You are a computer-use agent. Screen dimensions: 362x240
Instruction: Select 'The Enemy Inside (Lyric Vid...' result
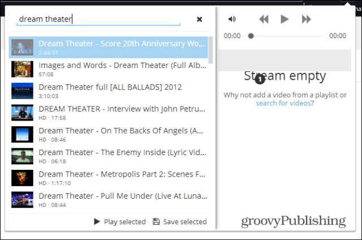[x=108, y=156]
